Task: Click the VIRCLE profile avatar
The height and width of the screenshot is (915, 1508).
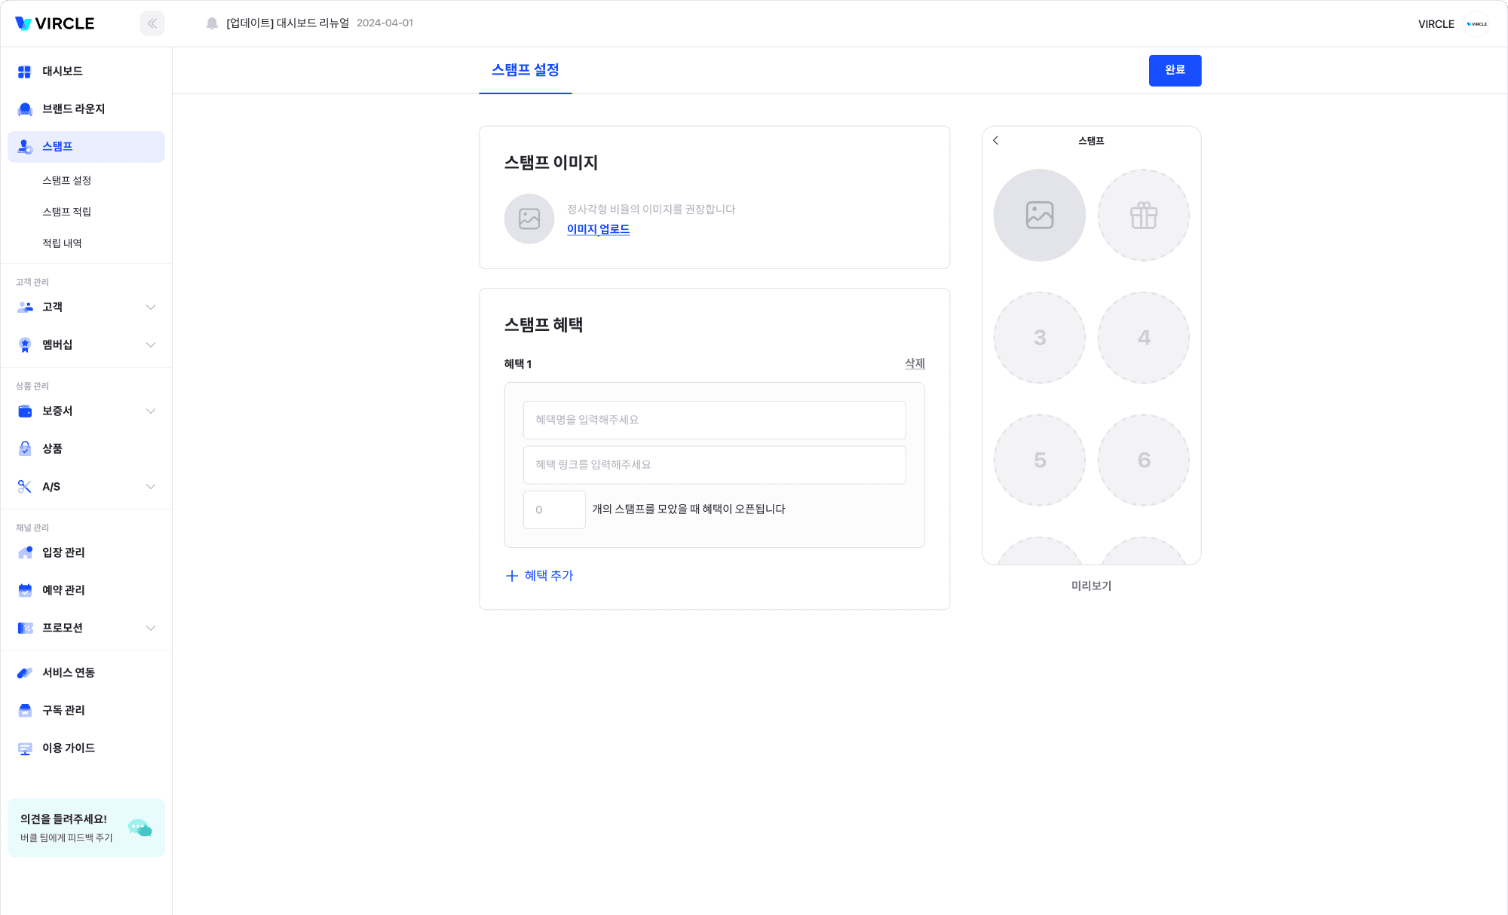Action: coord(1476,24)
